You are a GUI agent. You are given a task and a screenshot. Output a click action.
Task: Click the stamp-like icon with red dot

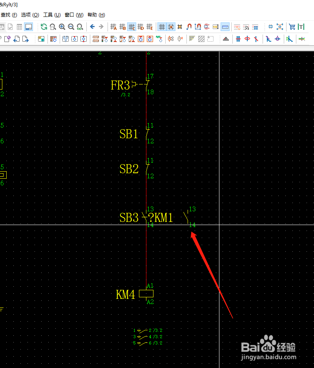tap(226, 39)
